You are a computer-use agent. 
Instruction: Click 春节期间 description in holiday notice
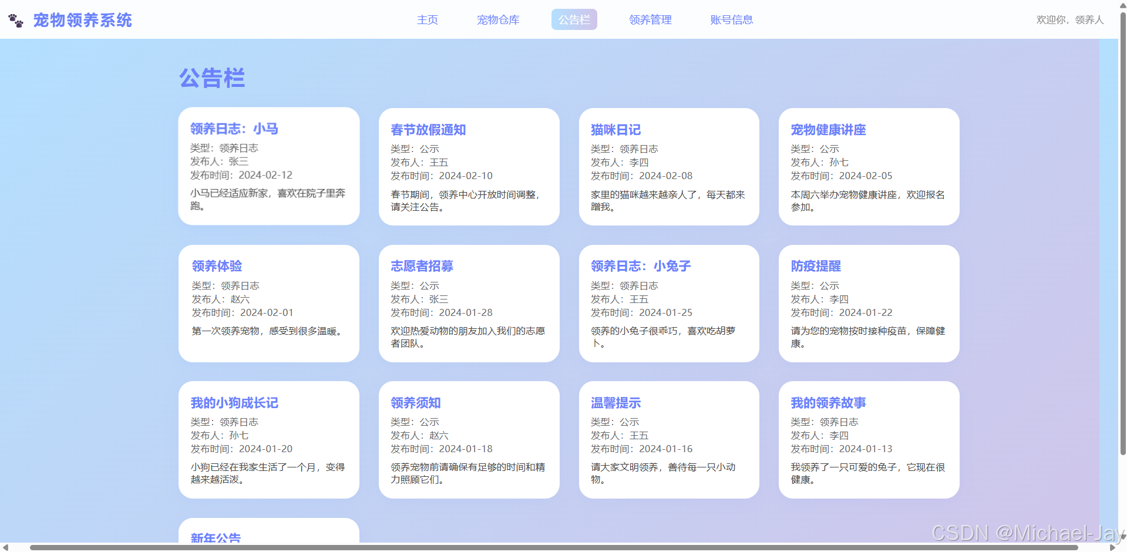466,201
